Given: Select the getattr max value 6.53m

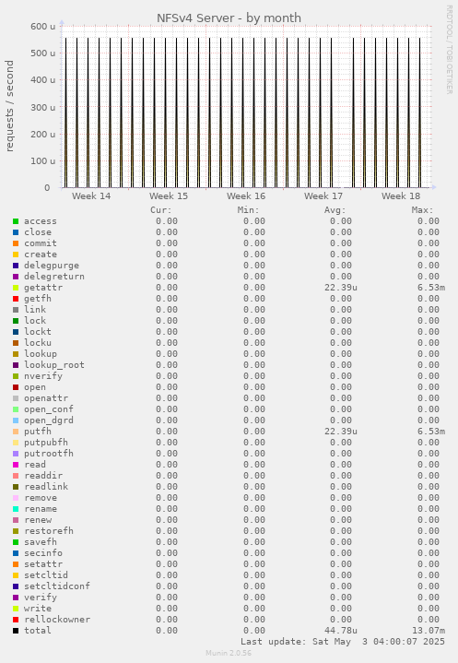Looking at the screenshot, I should [x=431, y=288].
